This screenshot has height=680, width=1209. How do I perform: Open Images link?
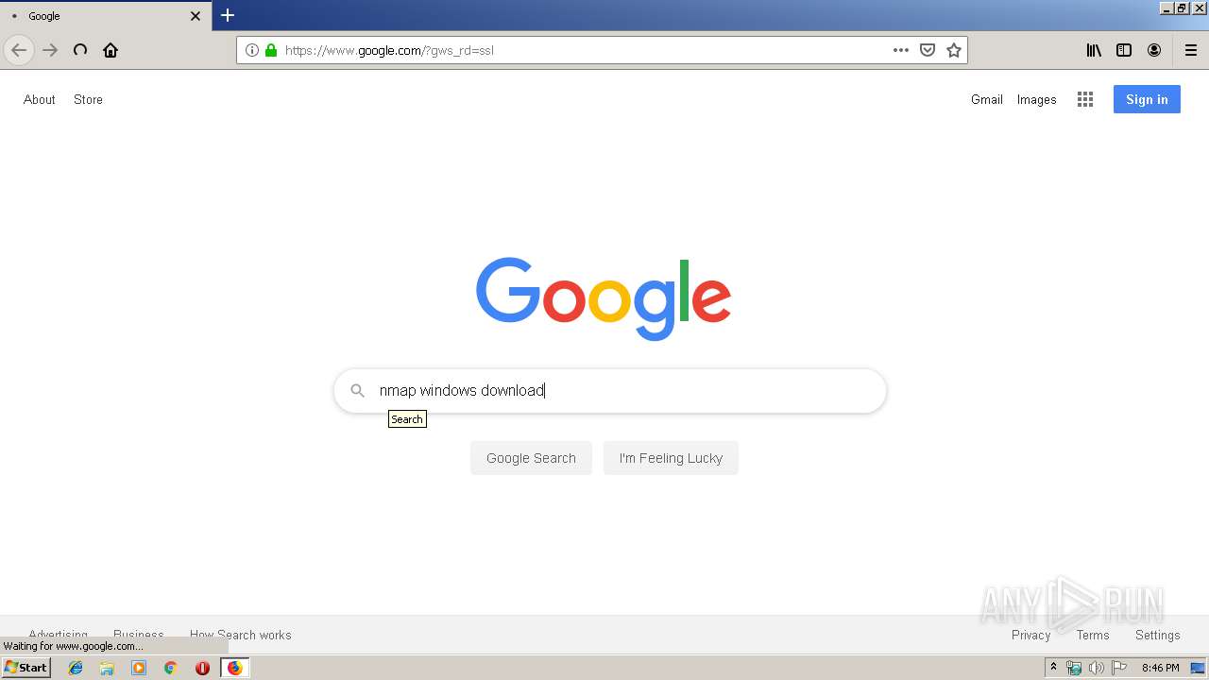(x=1036, y=99)
